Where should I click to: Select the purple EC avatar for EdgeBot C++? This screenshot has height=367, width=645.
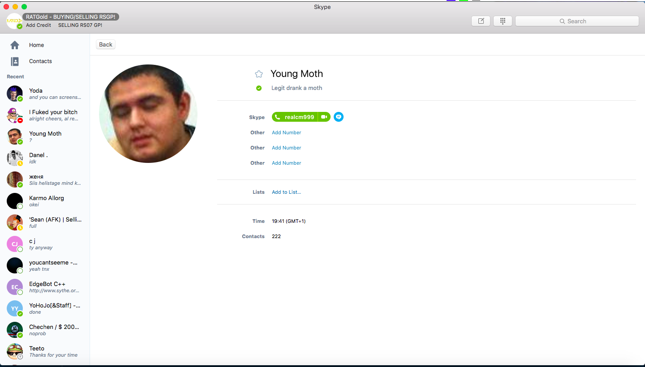click(15, 287)
